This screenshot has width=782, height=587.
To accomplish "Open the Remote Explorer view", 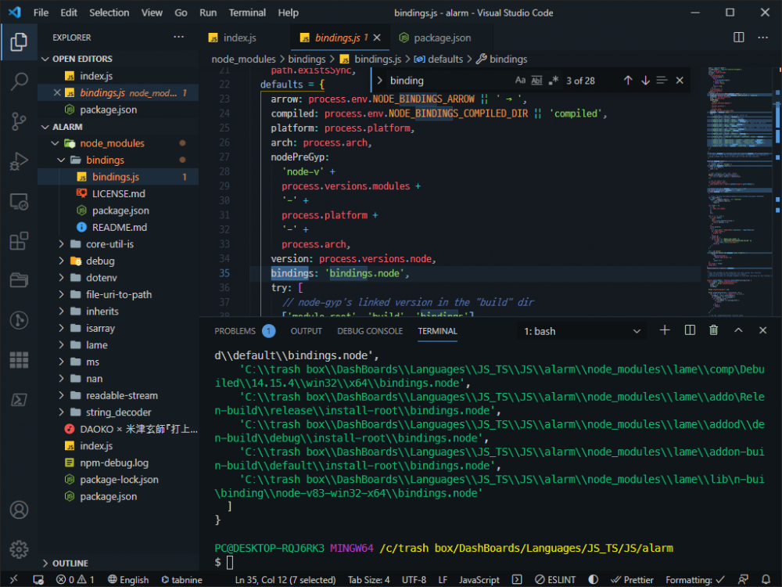I will click(19, 201).
